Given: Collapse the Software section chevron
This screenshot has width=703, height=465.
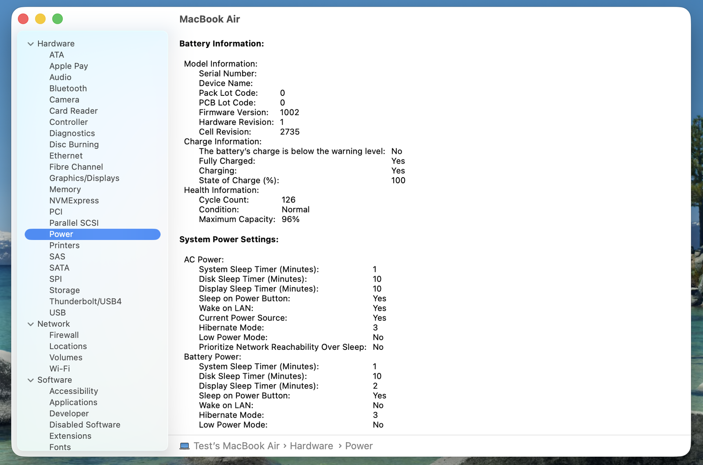Looking at the screenshot, I should click(x=31, y=380).
